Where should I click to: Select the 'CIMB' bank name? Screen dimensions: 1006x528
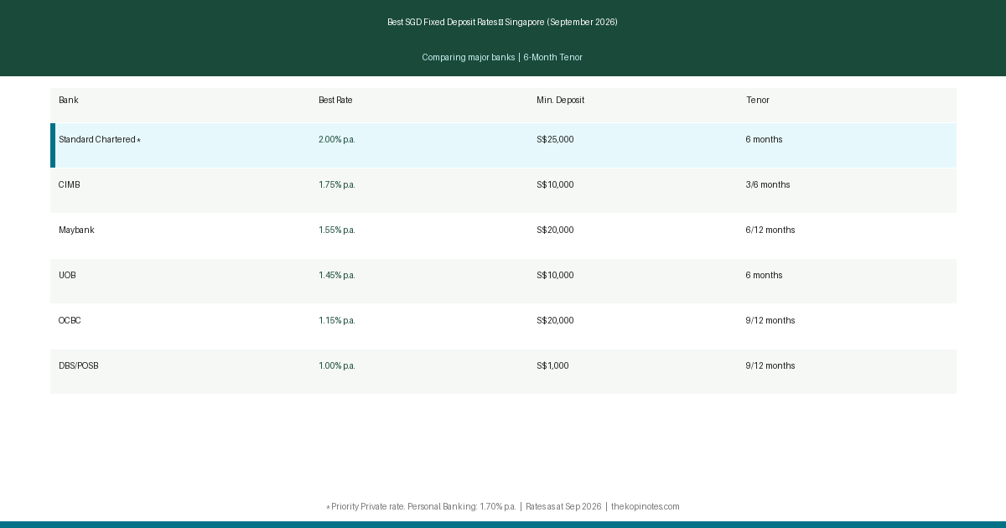pyautogui.click(x=70, y=185)
